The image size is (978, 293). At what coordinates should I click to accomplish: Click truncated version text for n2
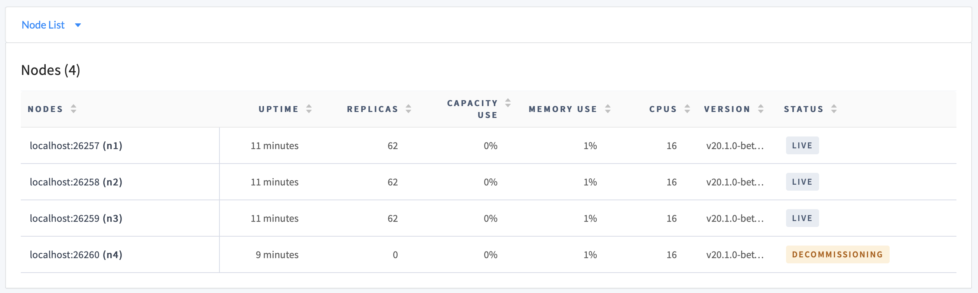click(735, 182)
